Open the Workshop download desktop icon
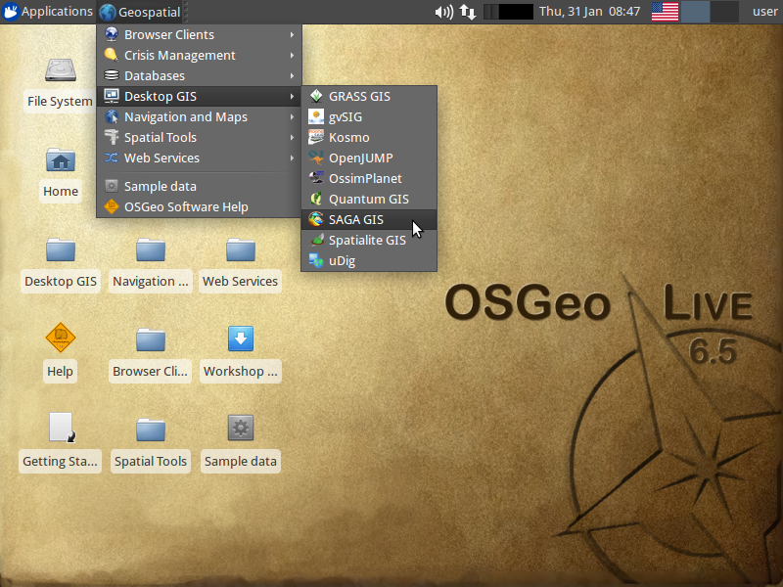Screen dimensions: 783x587 click(240, 339)
